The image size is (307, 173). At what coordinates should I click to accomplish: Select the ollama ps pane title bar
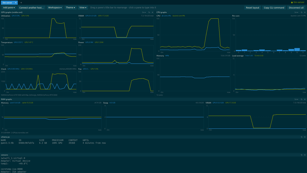click(x=153, y=137)
